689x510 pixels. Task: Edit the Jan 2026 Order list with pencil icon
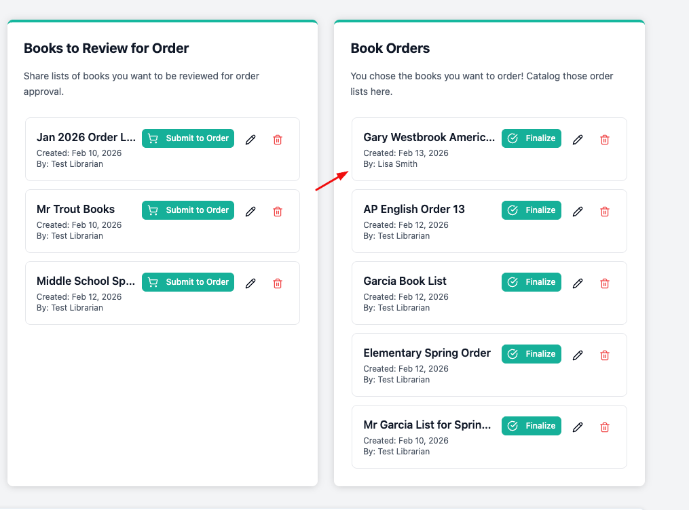[250, 140]
